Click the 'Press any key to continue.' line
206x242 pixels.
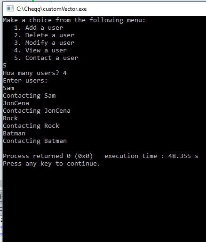[x=51, y=164]
